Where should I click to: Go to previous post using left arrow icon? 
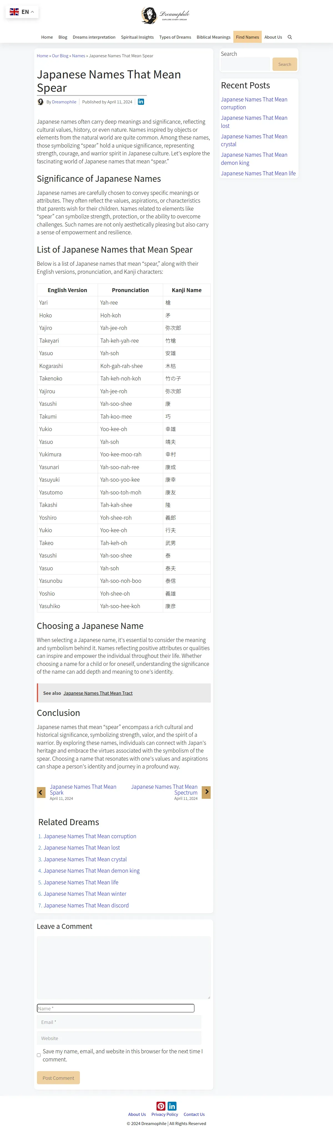41,792
